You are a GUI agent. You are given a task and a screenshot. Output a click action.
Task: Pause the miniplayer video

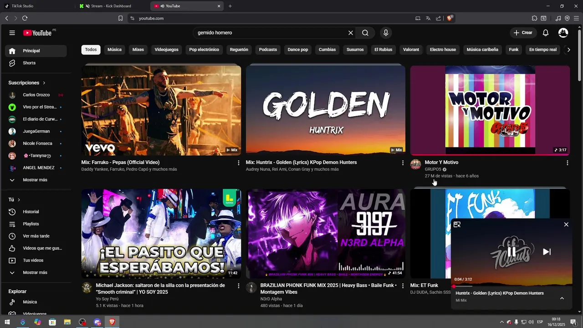pyautogui.click(x=511, y=251)
